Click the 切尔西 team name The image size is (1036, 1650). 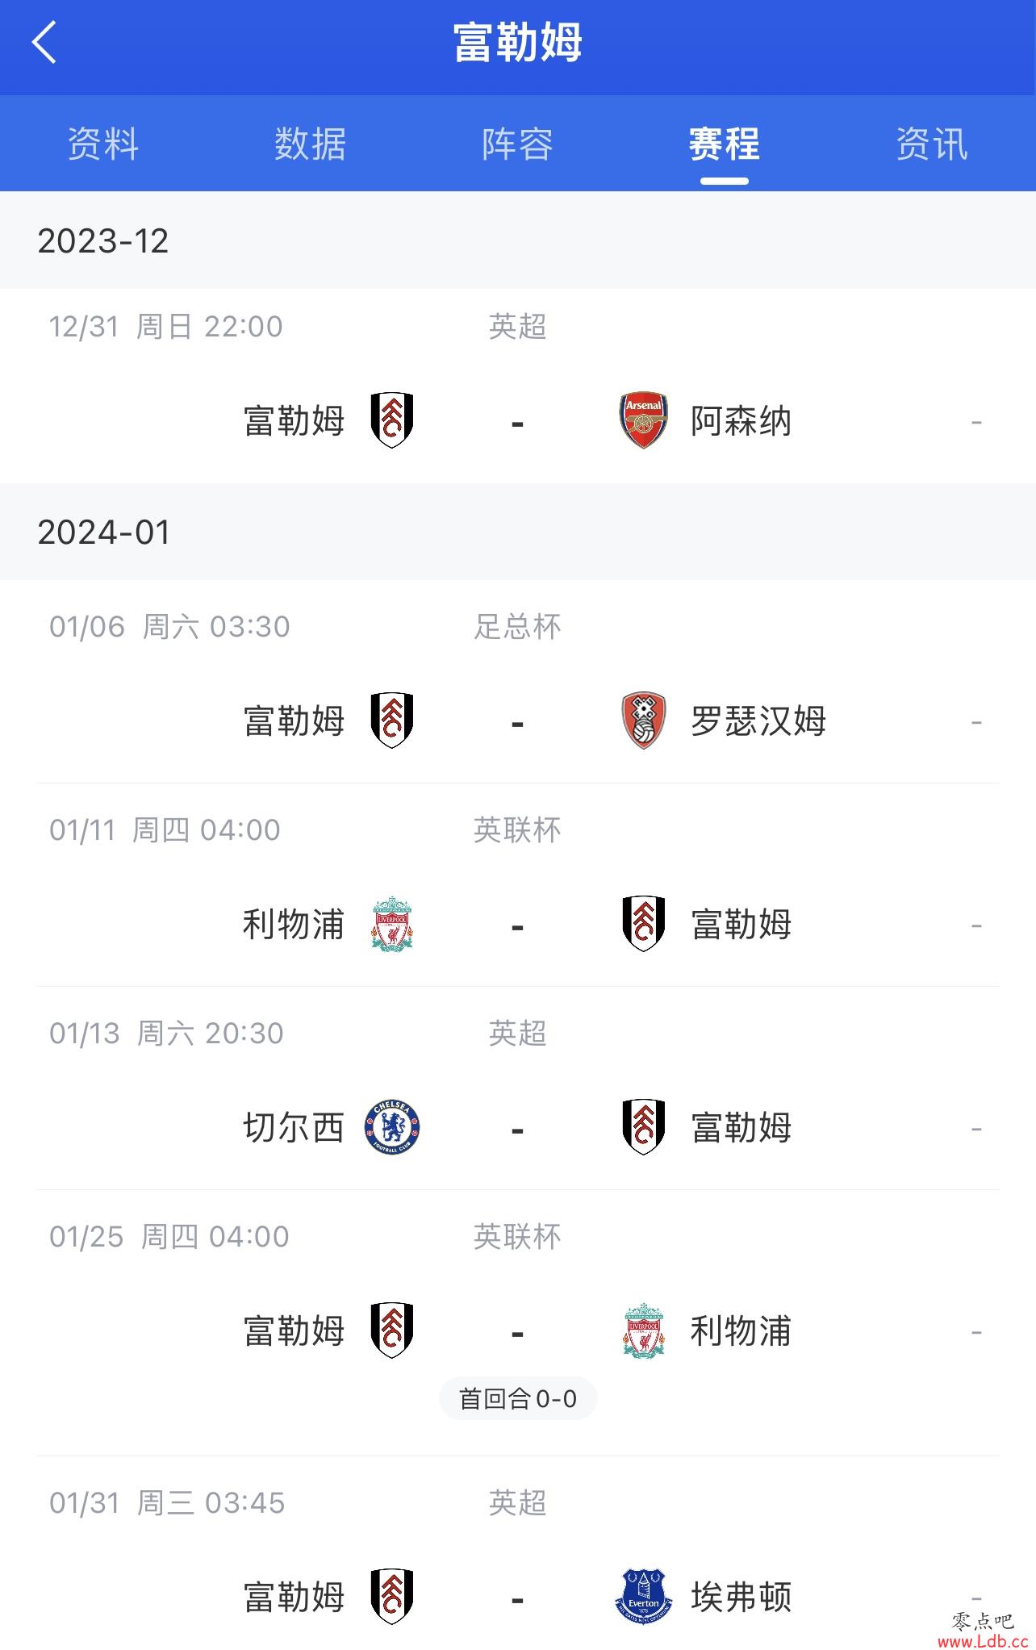pos(294,1128)
